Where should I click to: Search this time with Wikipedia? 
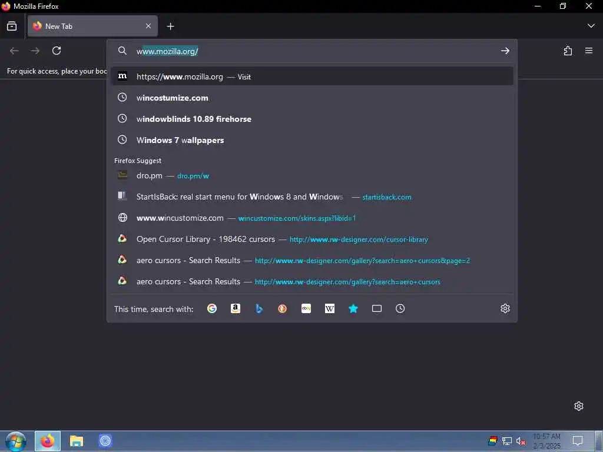pos(330,308)
